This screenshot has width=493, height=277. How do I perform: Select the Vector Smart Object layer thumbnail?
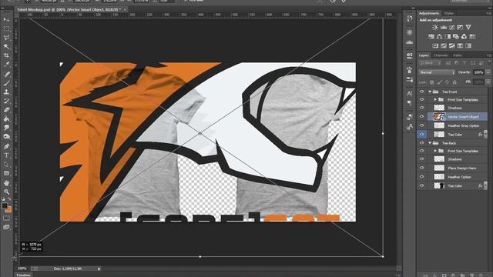pos(439,116)
